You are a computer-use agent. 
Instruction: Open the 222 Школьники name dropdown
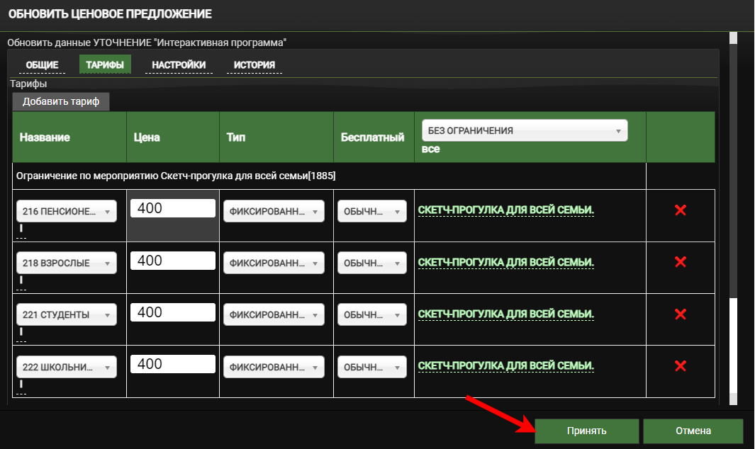tap(67, 367)
